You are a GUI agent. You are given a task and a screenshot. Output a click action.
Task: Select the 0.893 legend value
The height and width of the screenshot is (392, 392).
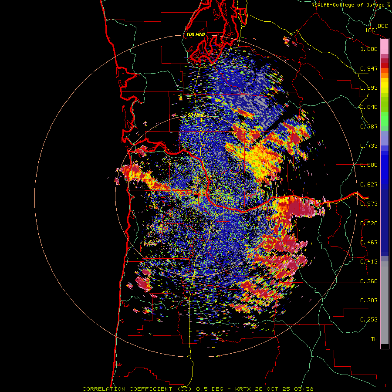(x=369, y=88)
